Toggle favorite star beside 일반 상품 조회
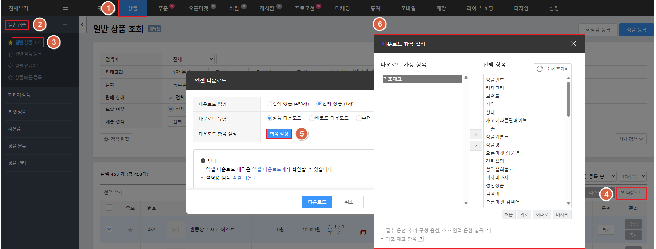 coord(10,42)
